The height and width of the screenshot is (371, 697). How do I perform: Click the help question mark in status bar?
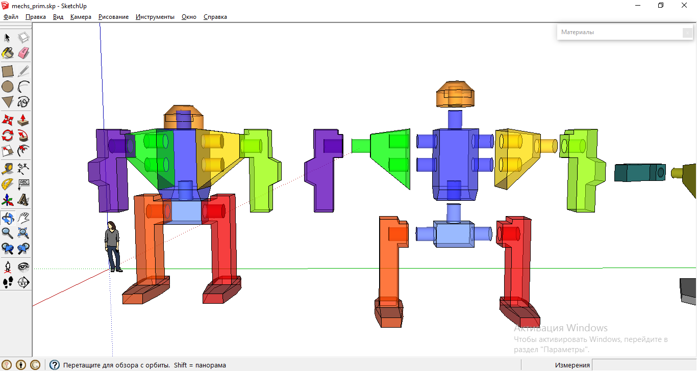55,365
